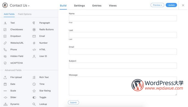The image size is (188, 107).
Task: Click the Hidden Field eye icon
Action: coord(5,56)
